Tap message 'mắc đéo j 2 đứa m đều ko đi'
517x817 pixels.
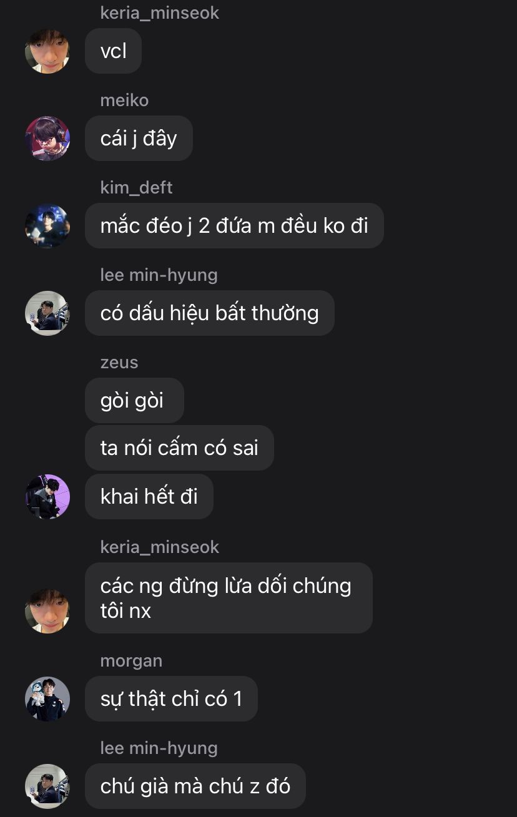(x=234, y=226)
